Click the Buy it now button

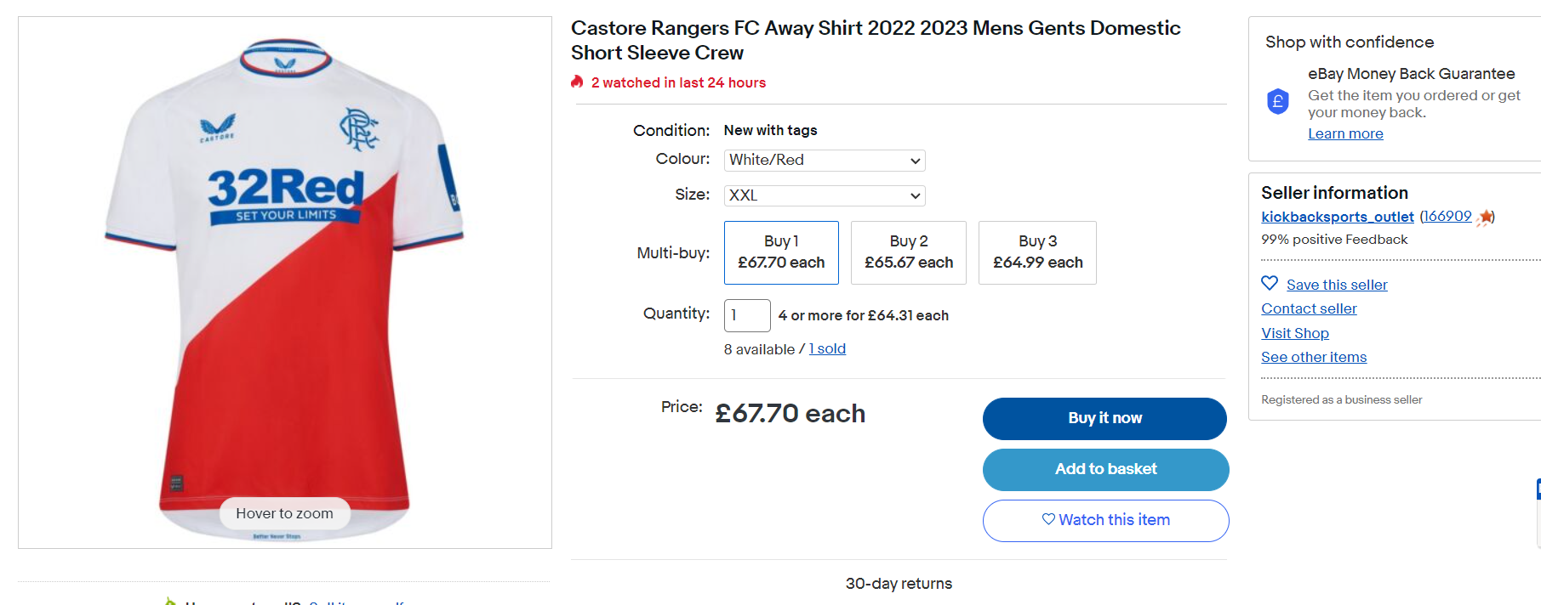(x=1104, y=418)
